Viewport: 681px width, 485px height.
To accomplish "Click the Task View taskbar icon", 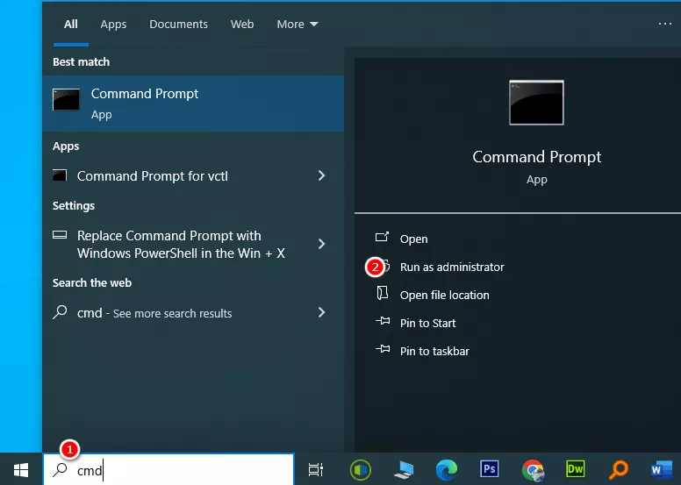I will 316,469.
